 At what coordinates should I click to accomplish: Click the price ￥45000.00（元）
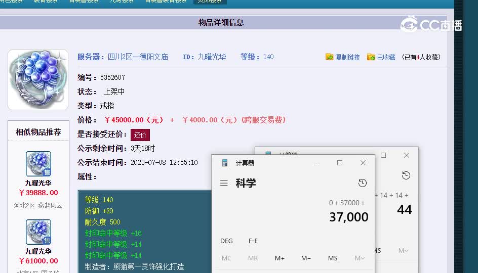pos(134,120)
